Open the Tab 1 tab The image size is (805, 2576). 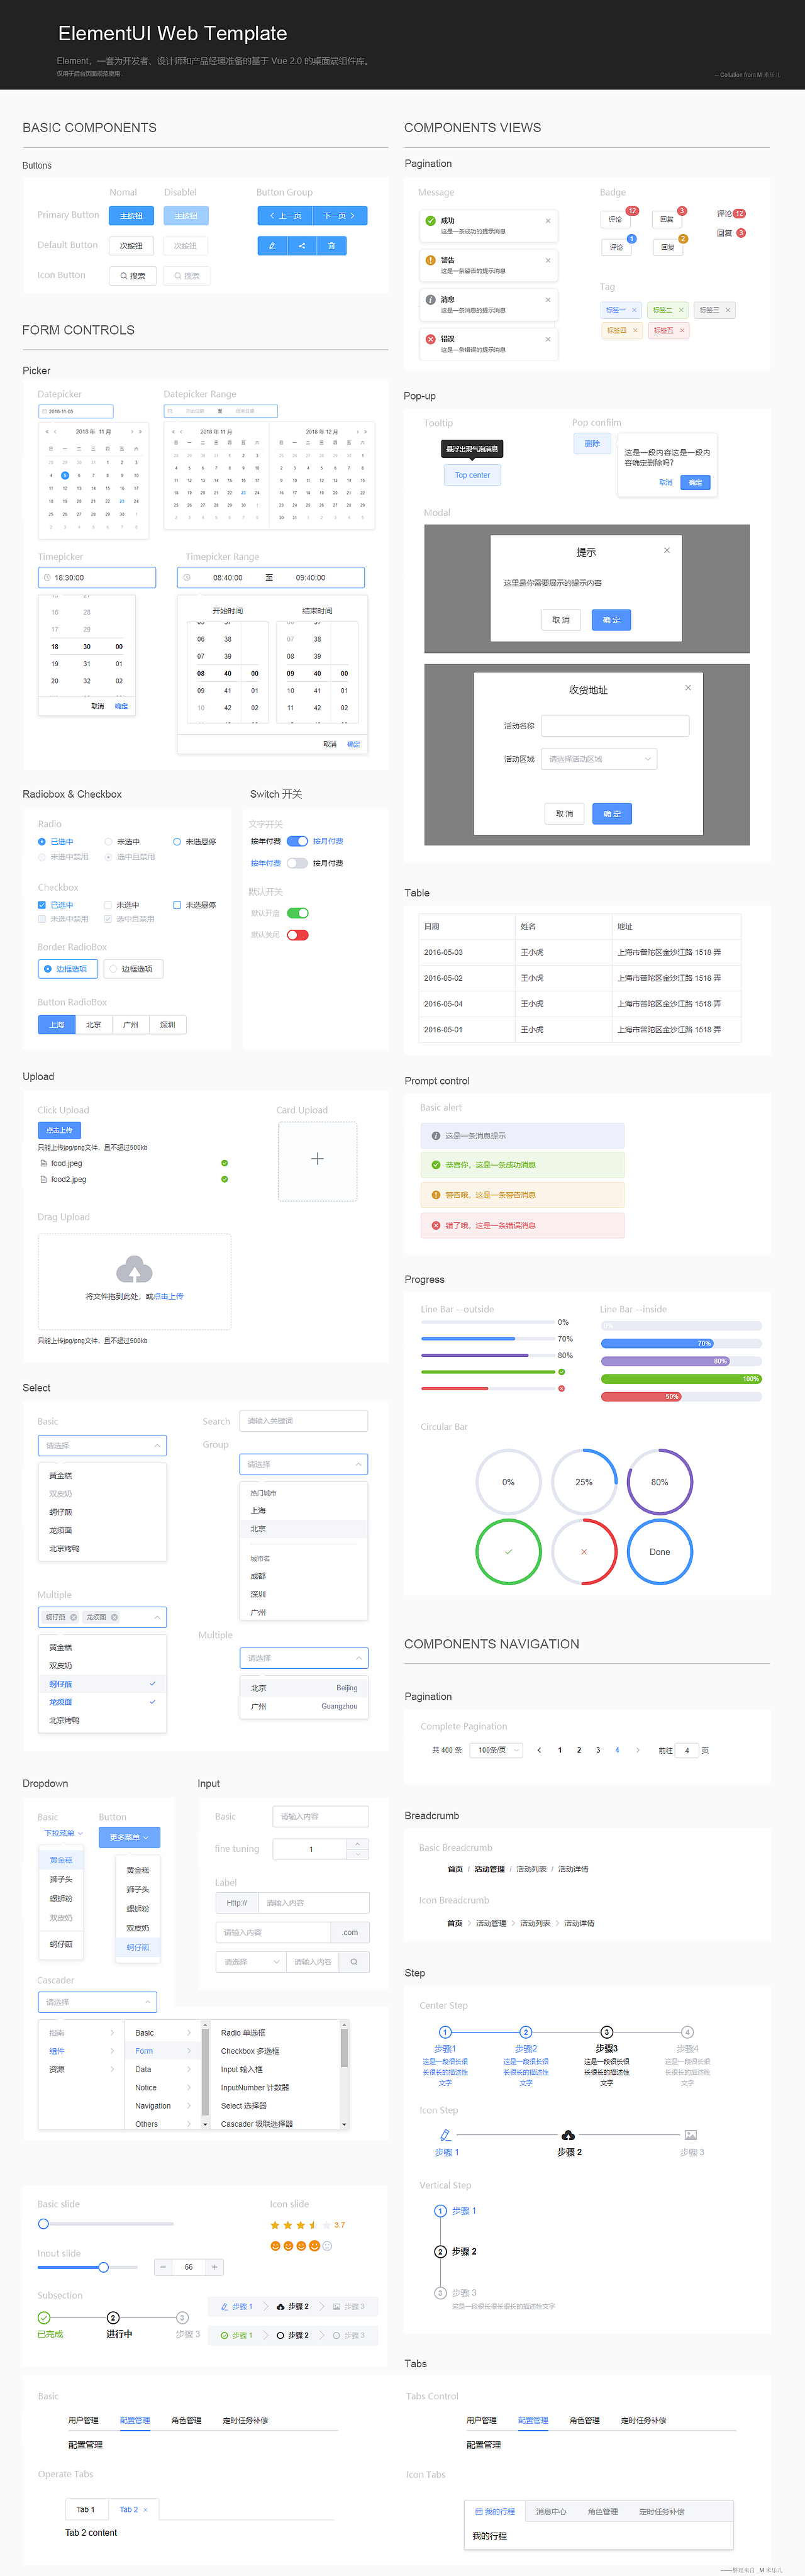(x=86, y=2509)
